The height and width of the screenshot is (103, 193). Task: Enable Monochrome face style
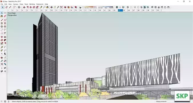tap(148, 7)
